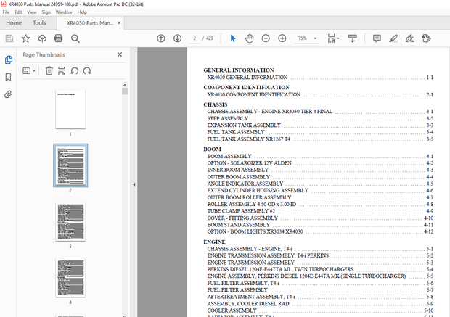Select the arrow selection tool

point(233,38)
